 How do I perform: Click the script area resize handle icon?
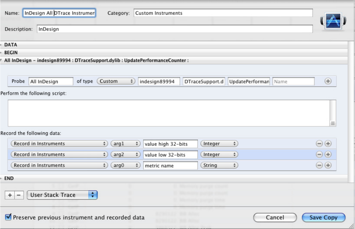tap(333, 123)
